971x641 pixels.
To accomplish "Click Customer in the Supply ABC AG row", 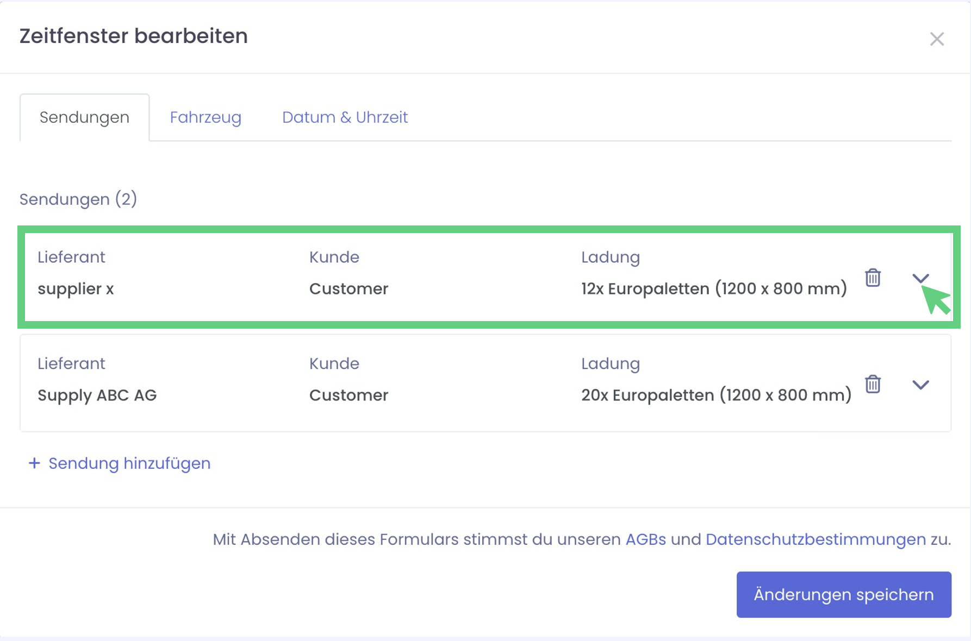I will pos(348,395).
